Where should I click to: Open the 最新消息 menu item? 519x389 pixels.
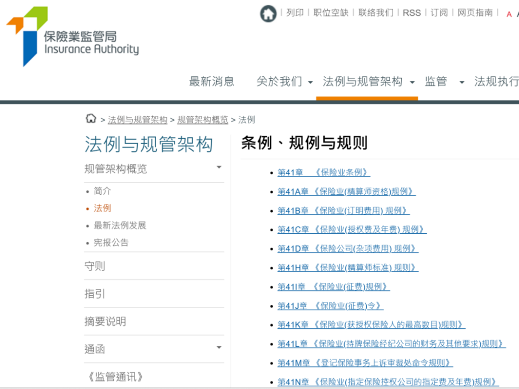pyautogui.click(x=211, y=82)
